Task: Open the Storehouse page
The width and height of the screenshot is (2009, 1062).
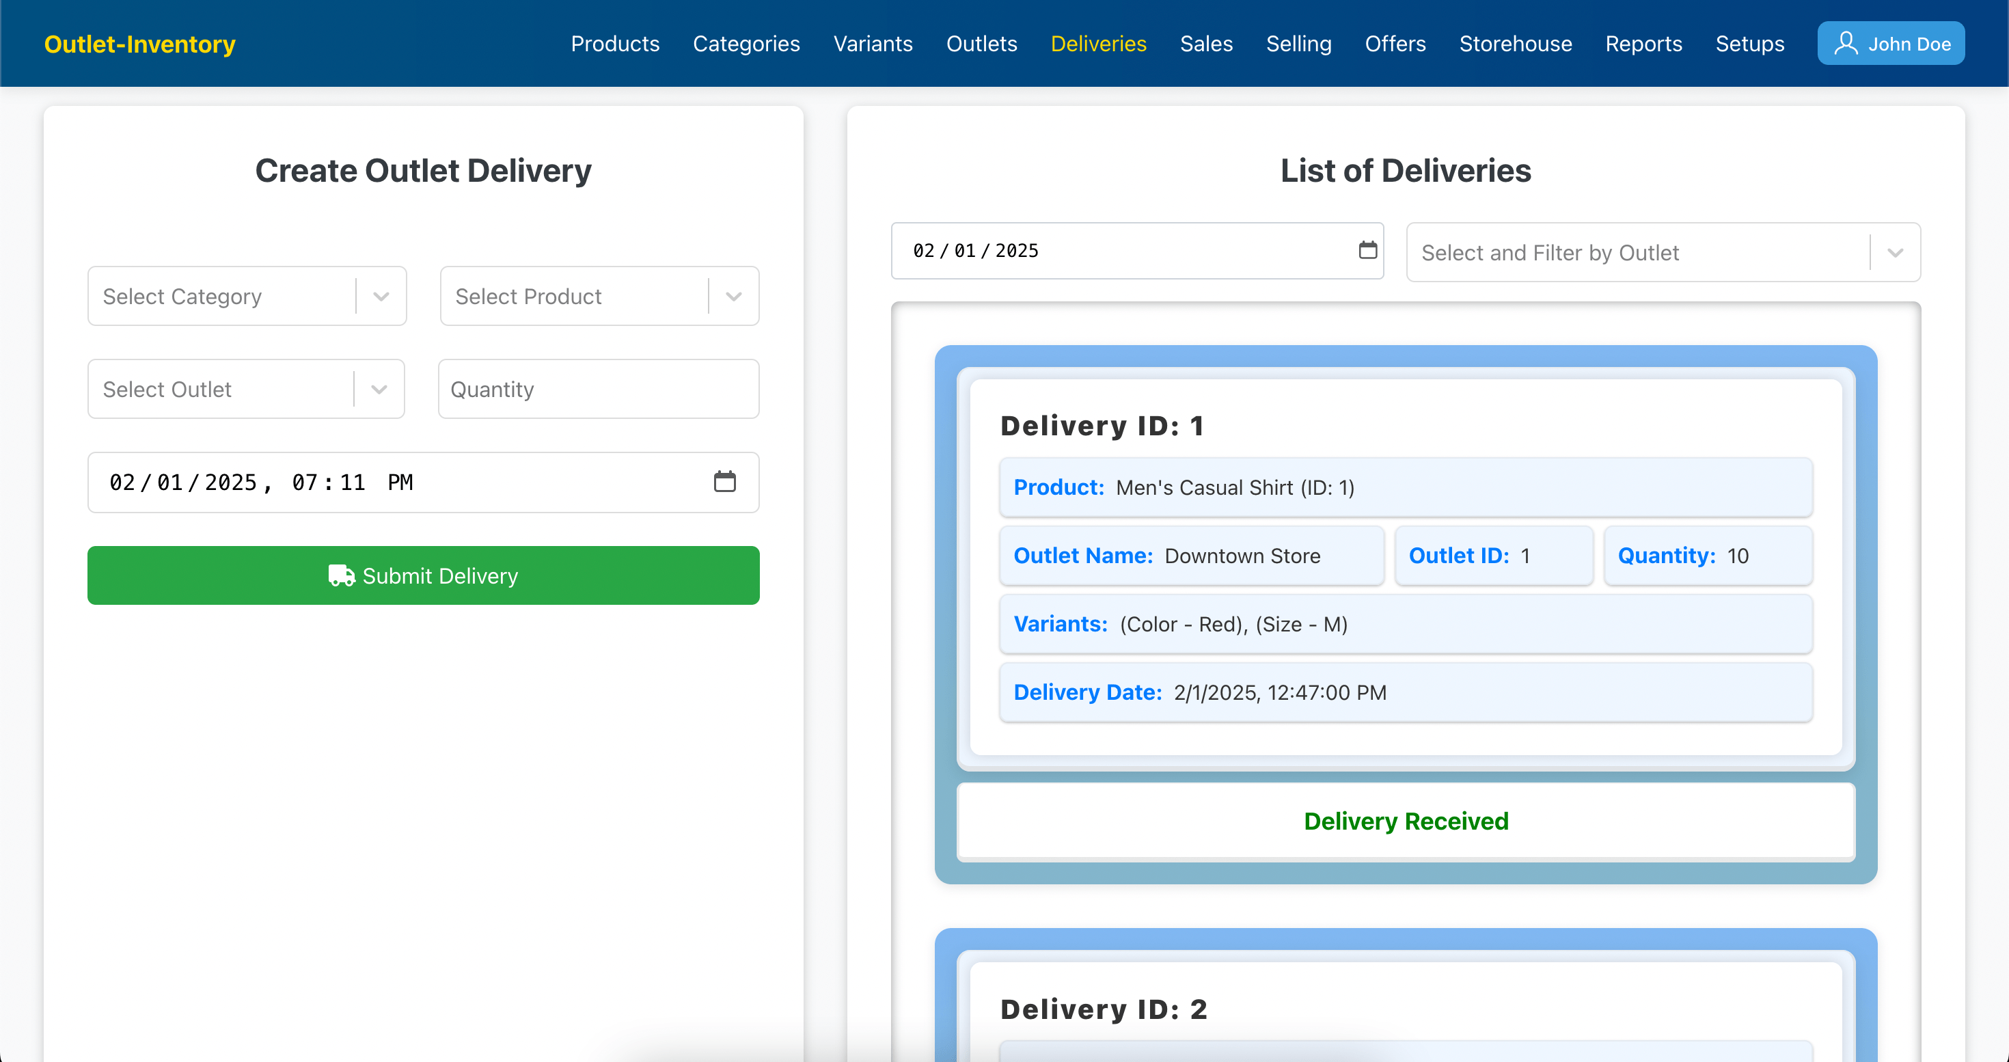Action: 1516,44
